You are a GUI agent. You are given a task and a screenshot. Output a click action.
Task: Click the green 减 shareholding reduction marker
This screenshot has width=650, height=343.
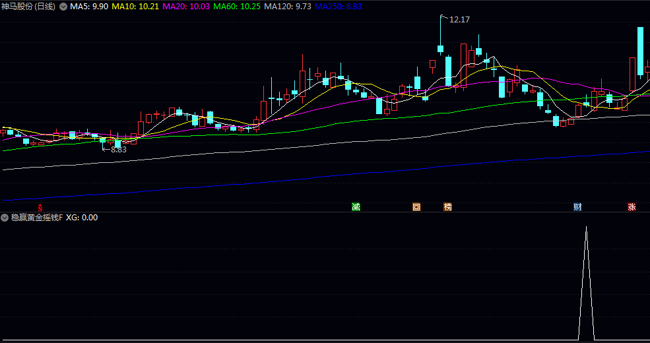pos(356,207)
